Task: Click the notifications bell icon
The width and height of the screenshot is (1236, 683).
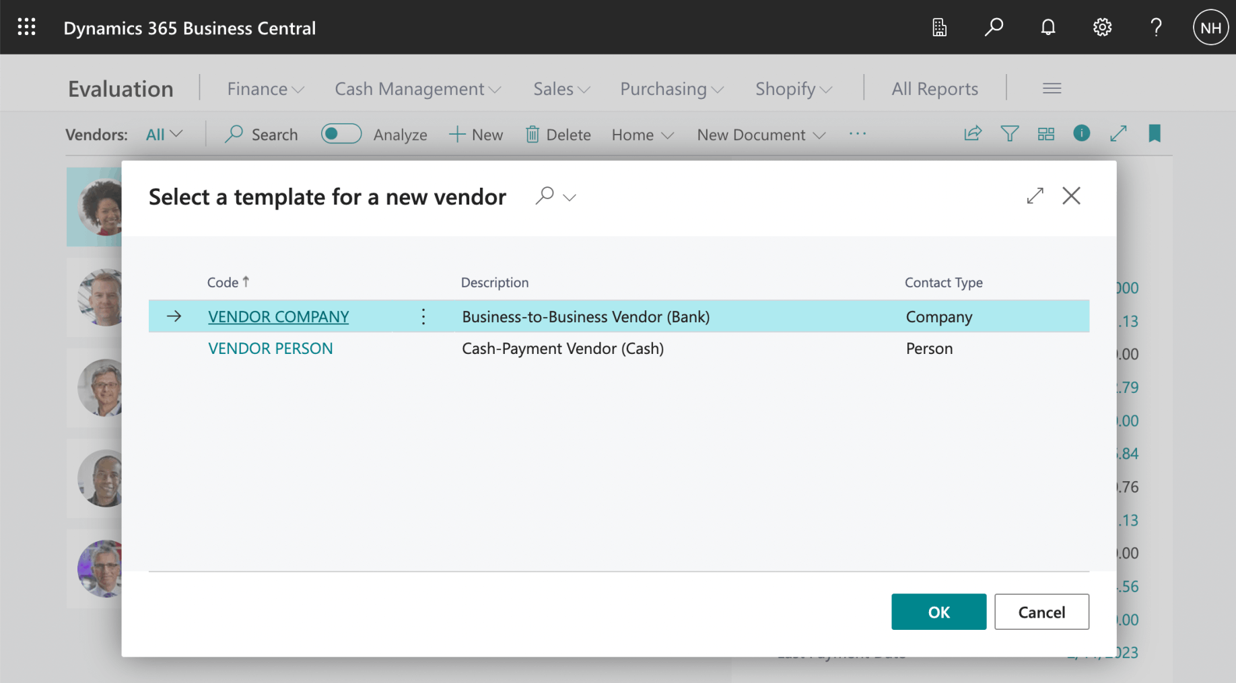Action: coord(1048,27)
